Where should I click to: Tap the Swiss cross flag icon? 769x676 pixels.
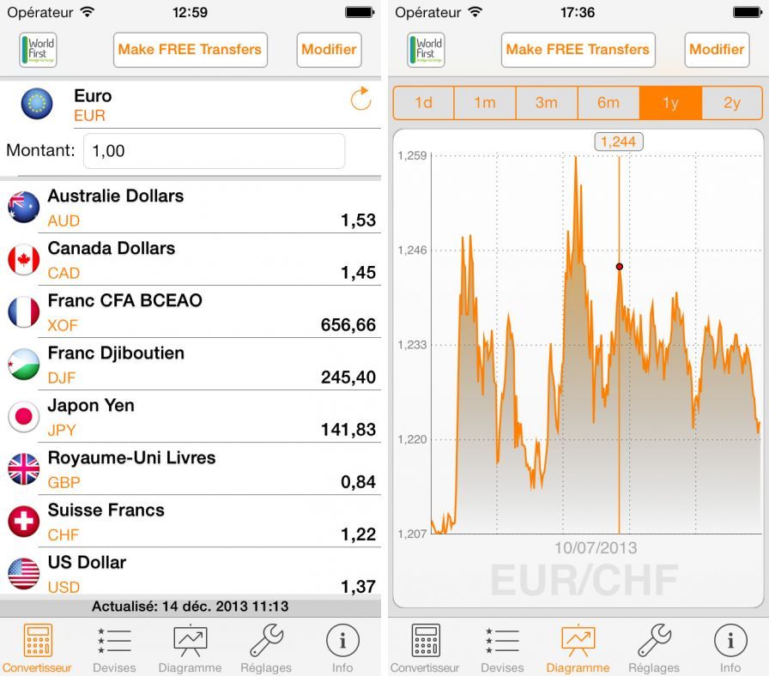(23, 521)
